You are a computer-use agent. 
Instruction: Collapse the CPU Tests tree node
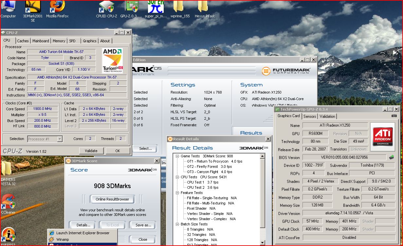tap(177, 177)
